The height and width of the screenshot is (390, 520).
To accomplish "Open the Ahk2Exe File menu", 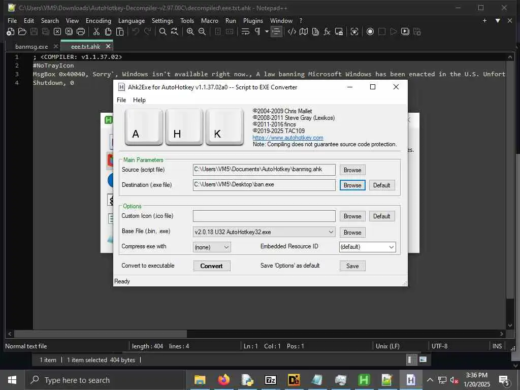I will (x=121, y=100).
